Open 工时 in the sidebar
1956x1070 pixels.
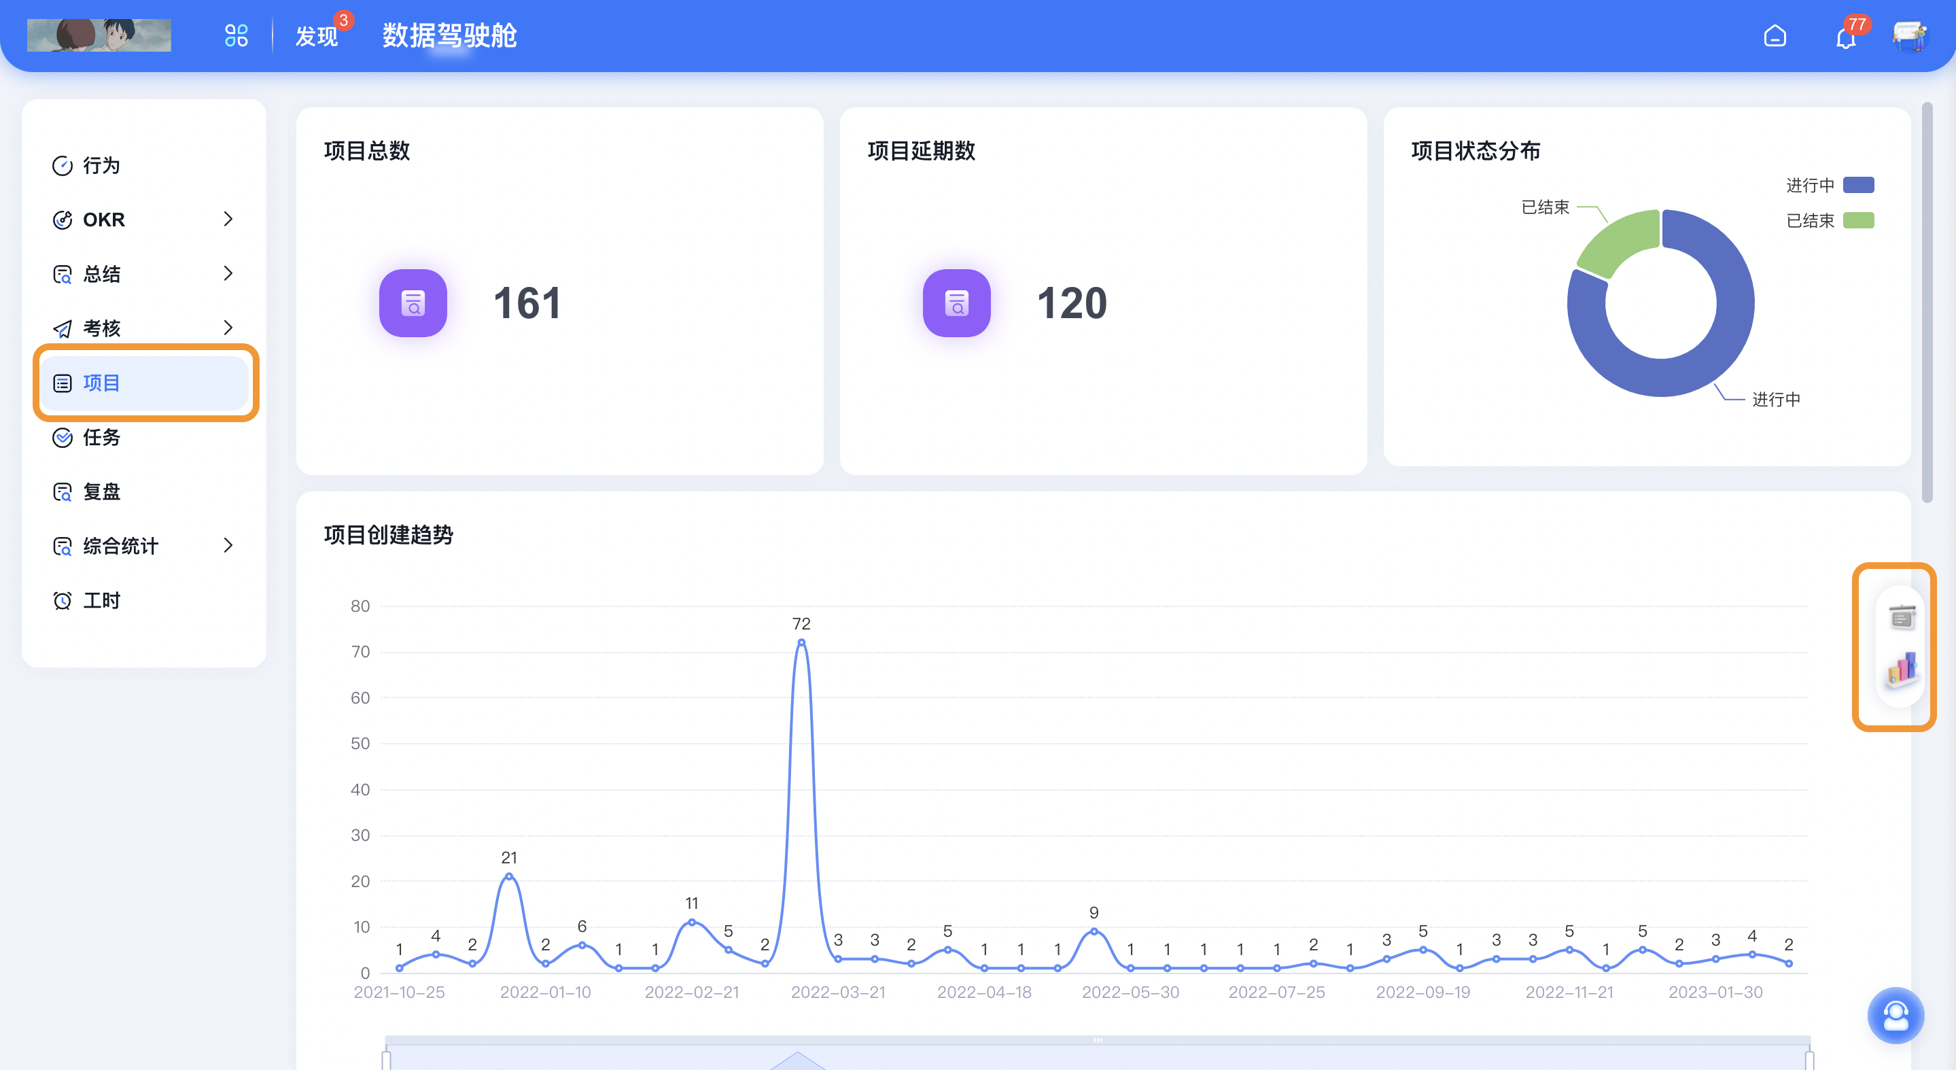(x=144, y=600)
